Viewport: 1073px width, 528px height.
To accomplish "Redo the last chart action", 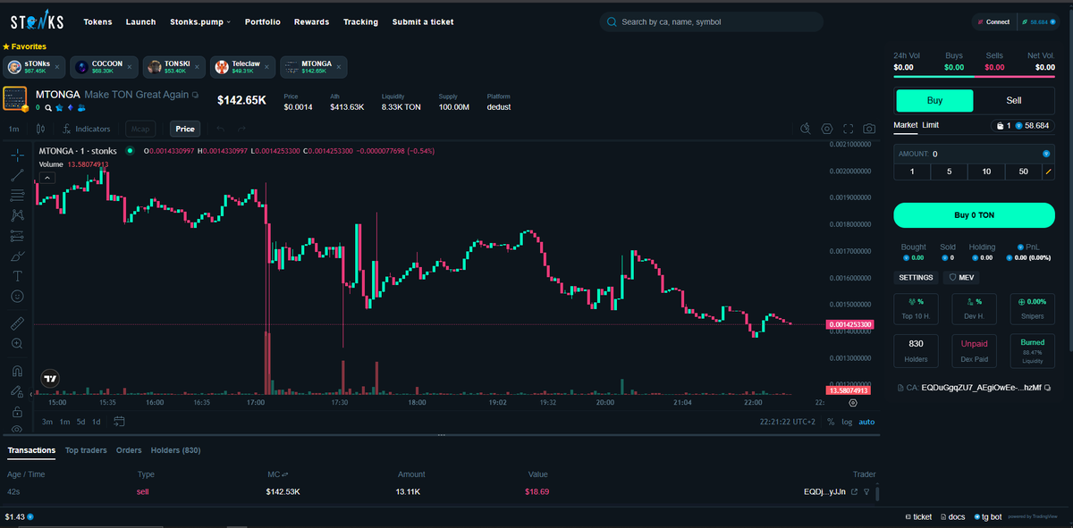I will tap(241, 129).
